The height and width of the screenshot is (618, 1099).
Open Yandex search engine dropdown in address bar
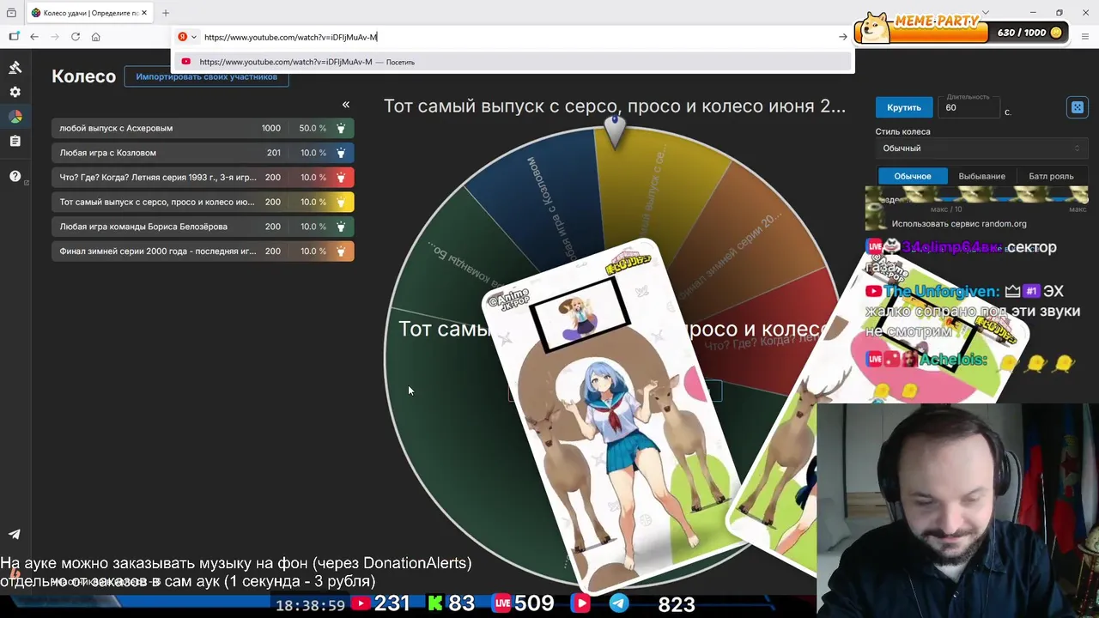(187, 37)
